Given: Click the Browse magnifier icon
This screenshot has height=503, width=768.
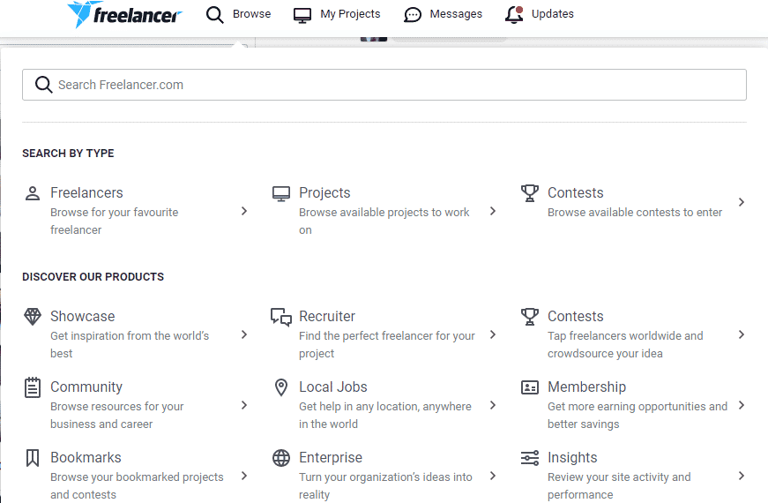Looking at the screenshot, I should 214,15.
